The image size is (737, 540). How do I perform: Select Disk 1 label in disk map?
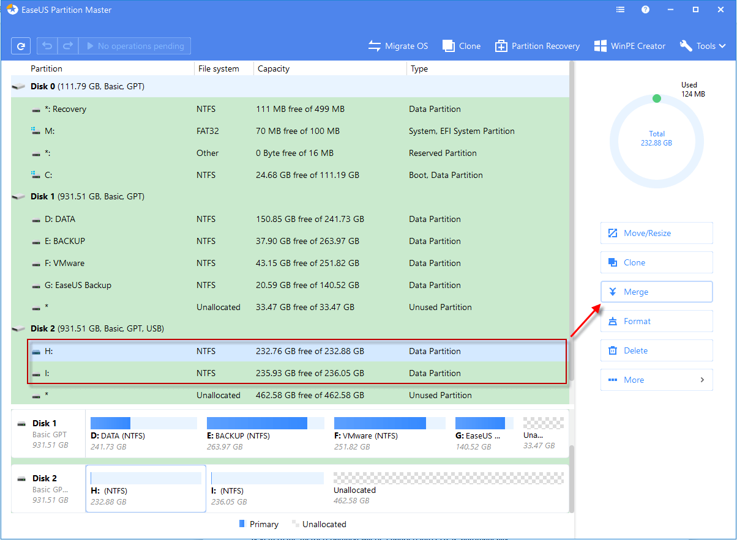(48, 434)
